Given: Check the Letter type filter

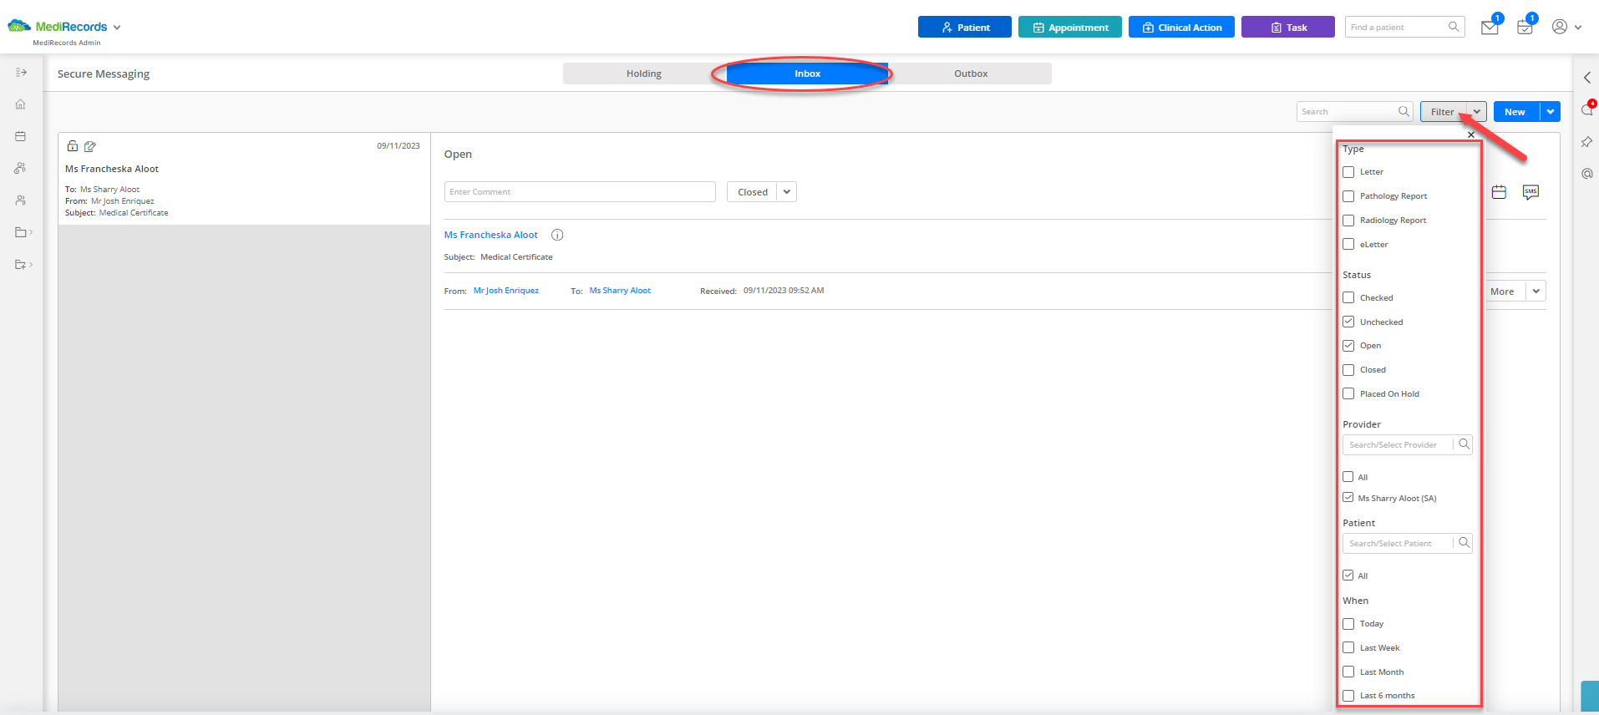Looking at the screenshot, I should pos(1348,172).
